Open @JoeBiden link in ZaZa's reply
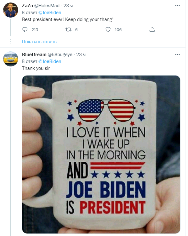 (x=50, y=13)
